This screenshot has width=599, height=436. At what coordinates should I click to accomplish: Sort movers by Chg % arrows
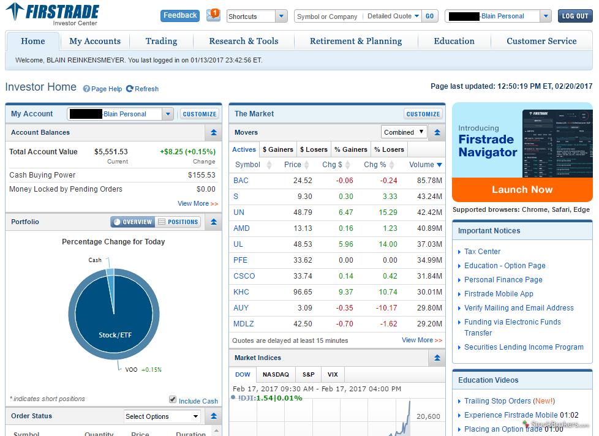coord(391,165)
